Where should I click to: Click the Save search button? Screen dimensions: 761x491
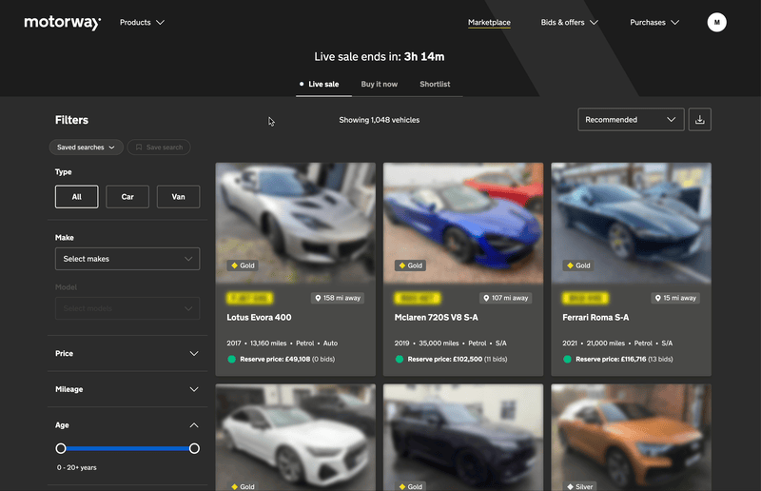point(159,147)
